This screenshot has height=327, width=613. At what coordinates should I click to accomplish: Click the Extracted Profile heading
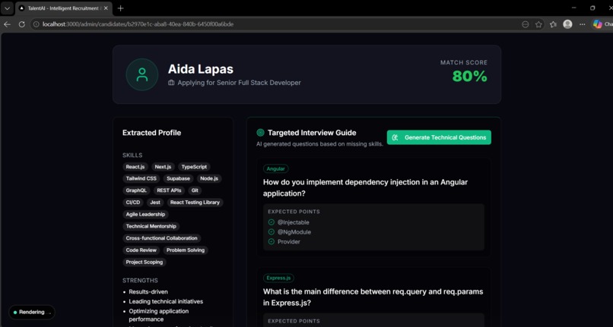pyautogui.click(x=151, y=133)
